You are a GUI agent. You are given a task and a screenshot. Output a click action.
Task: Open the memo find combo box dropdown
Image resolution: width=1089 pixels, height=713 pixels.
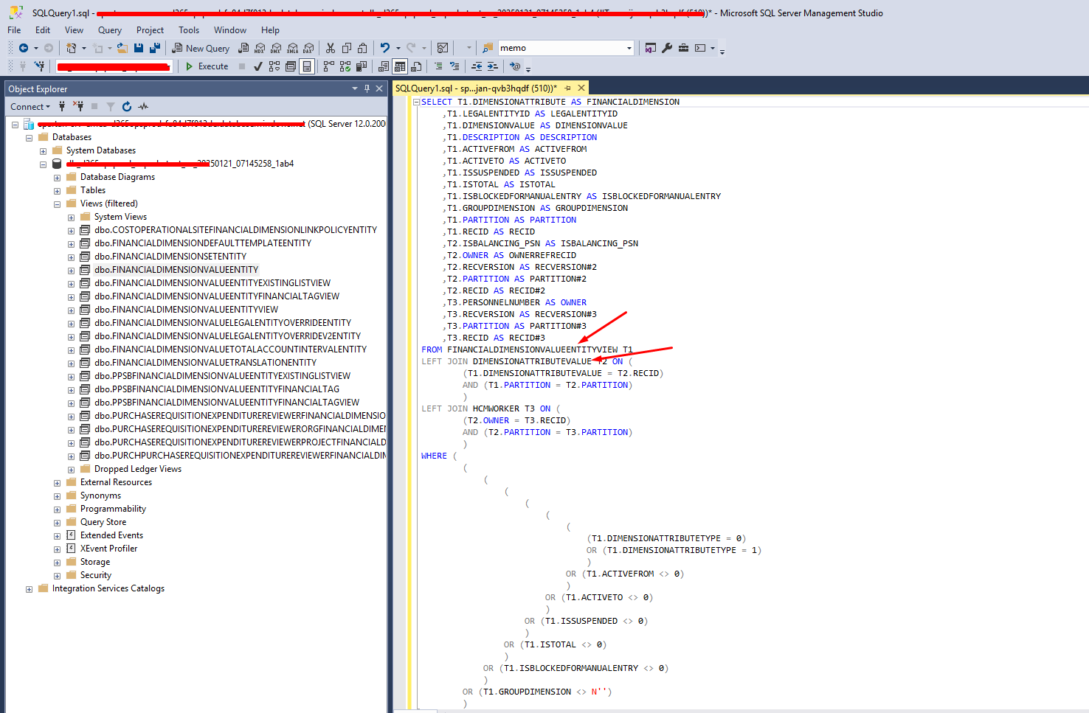(x=629, y=48)
